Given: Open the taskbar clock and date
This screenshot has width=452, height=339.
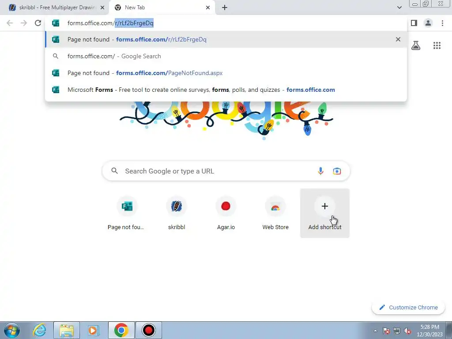Looking at the screenshot, I should click(429, 331).
